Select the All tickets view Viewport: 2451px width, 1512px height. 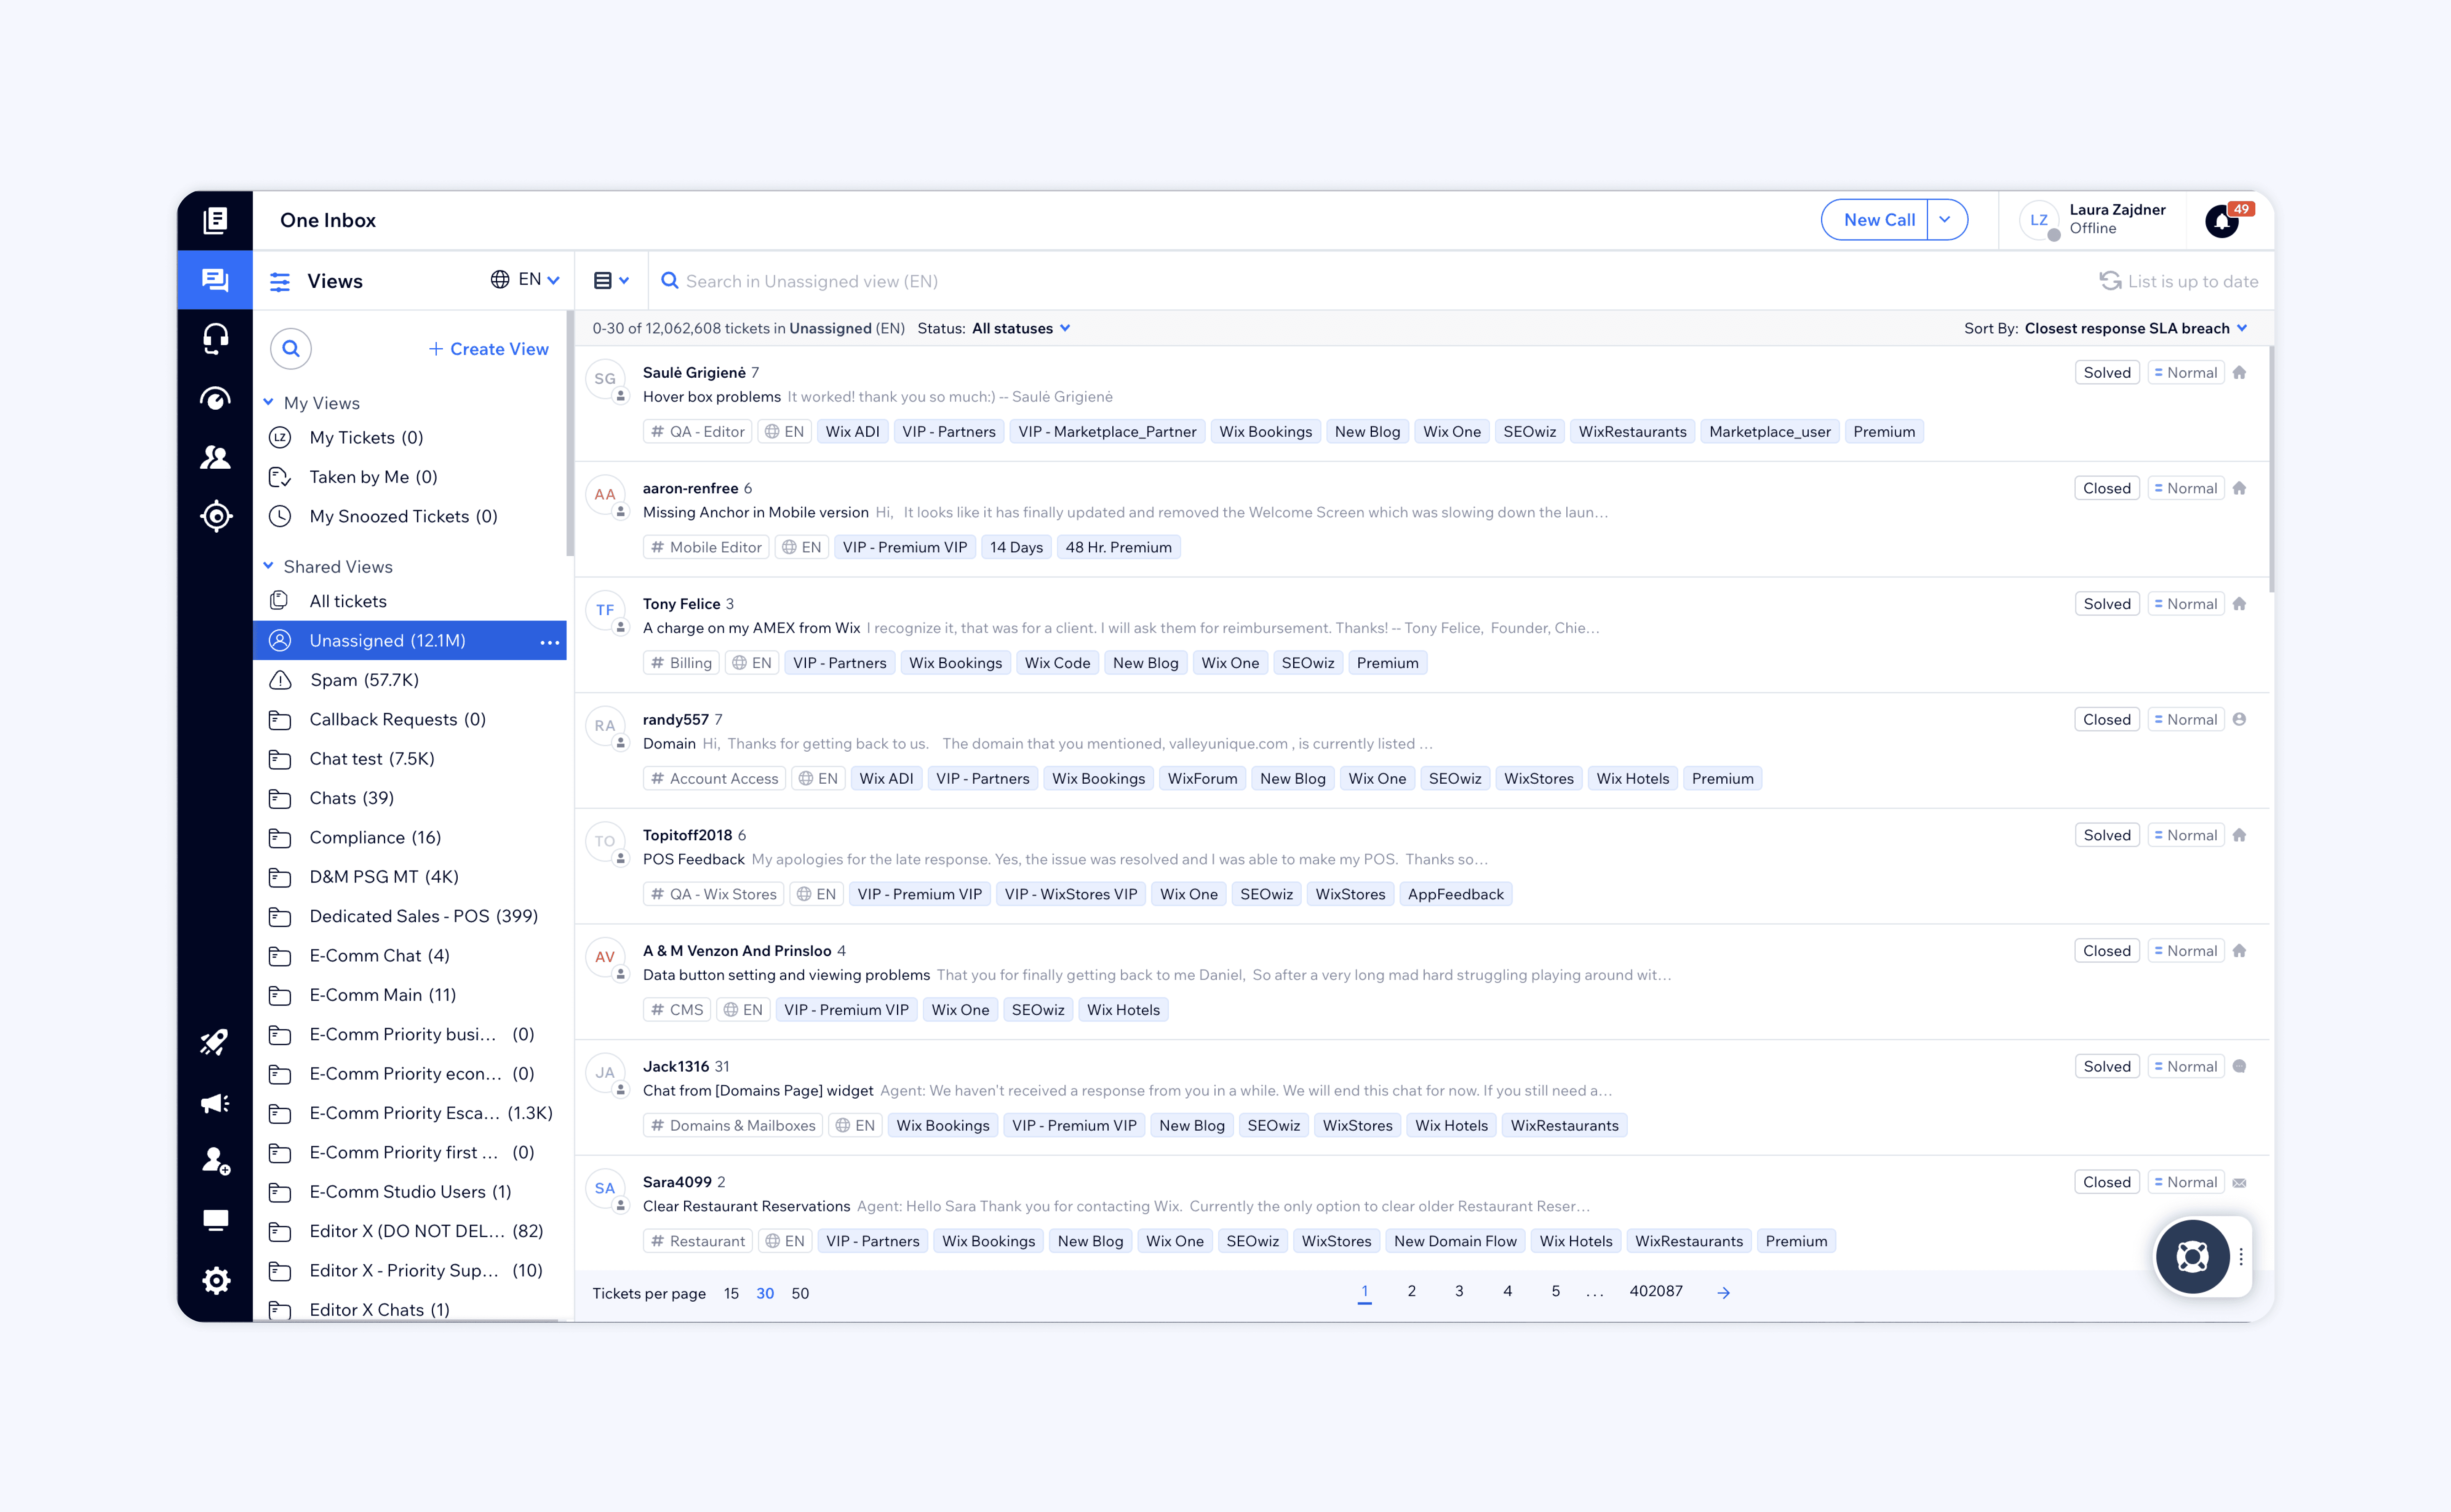coord(348,601)
